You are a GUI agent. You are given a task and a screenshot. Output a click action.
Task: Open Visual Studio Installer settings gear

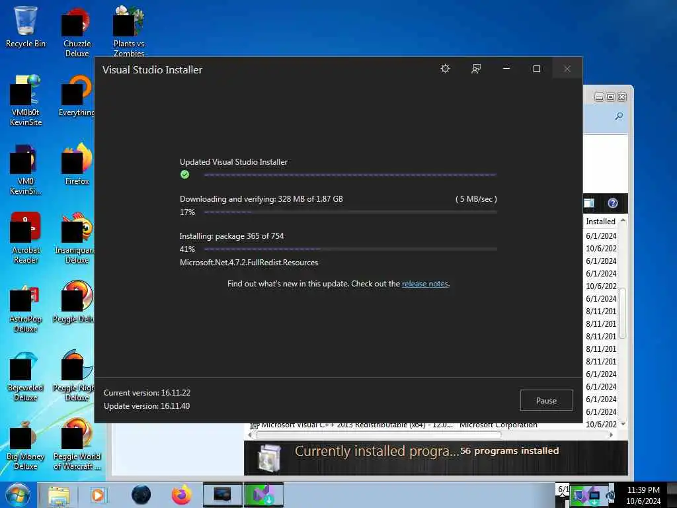click(x=445, y=69)
